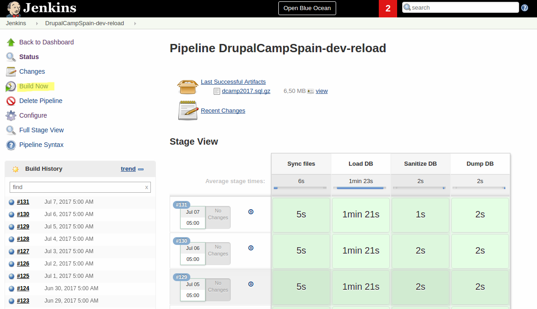Open build #123 in Build History
Viewport: 537px width, 309px height.
(x=23, y=301)
